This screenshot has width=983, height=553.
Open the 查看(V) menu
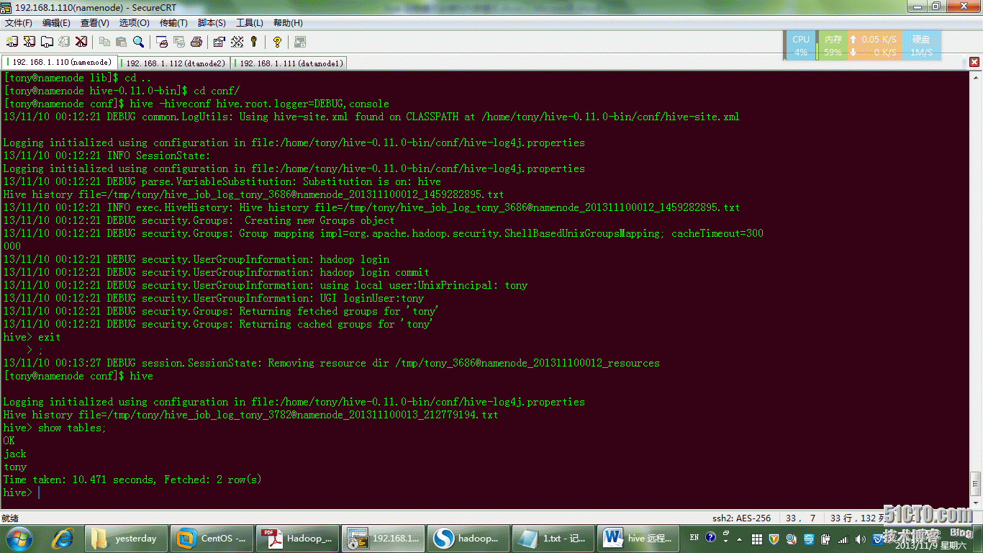click(x=95, y=23)
